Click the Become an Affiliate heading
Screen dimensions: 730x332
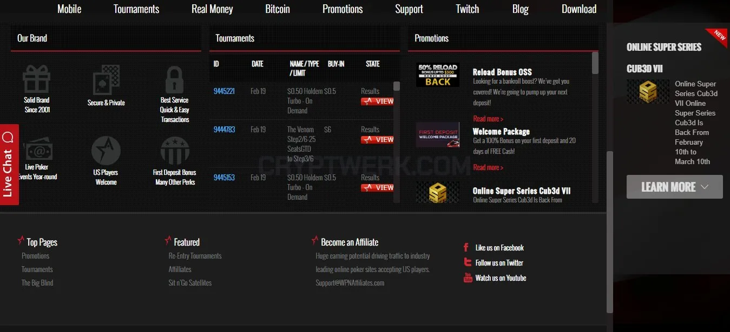[350, 242]
